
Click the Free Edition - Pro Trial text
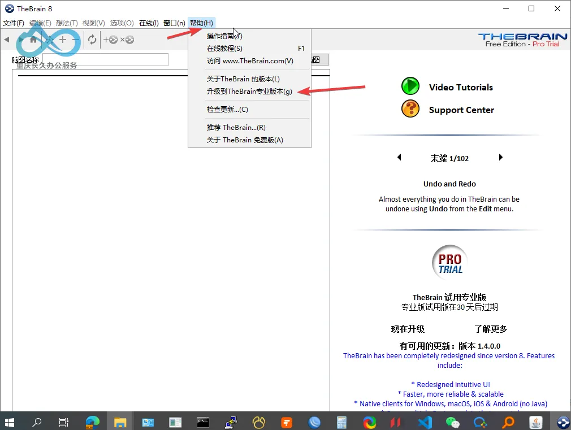(x=522, y=44)
